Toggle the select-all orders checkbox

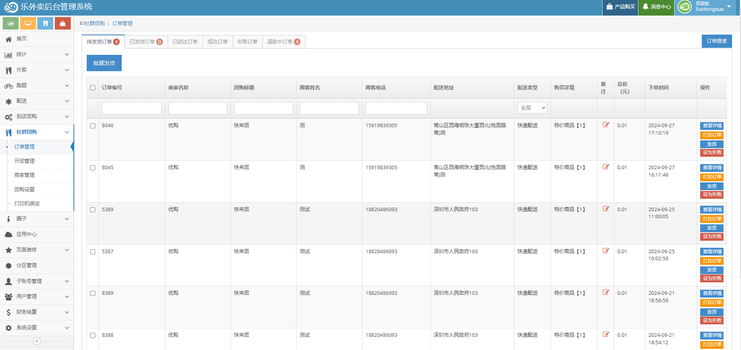point(93,88)
